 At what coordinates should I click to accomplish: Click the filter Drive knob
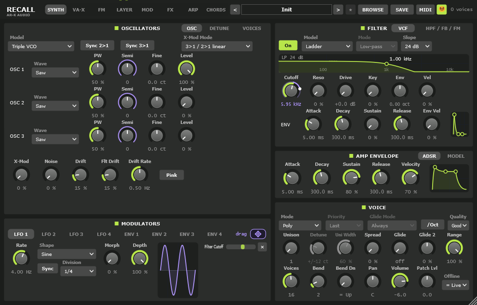pyautogui.click(x=345, y=91)
